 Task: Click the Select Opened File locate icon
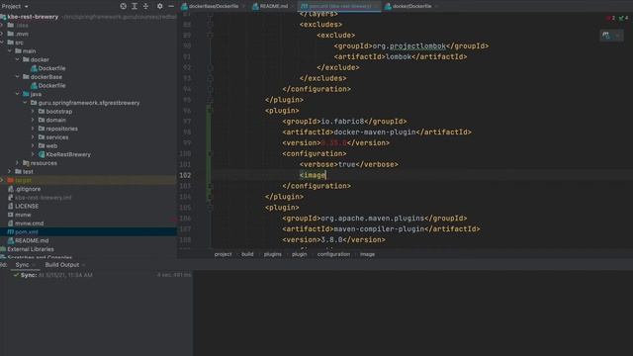click(x=123, y=6)
